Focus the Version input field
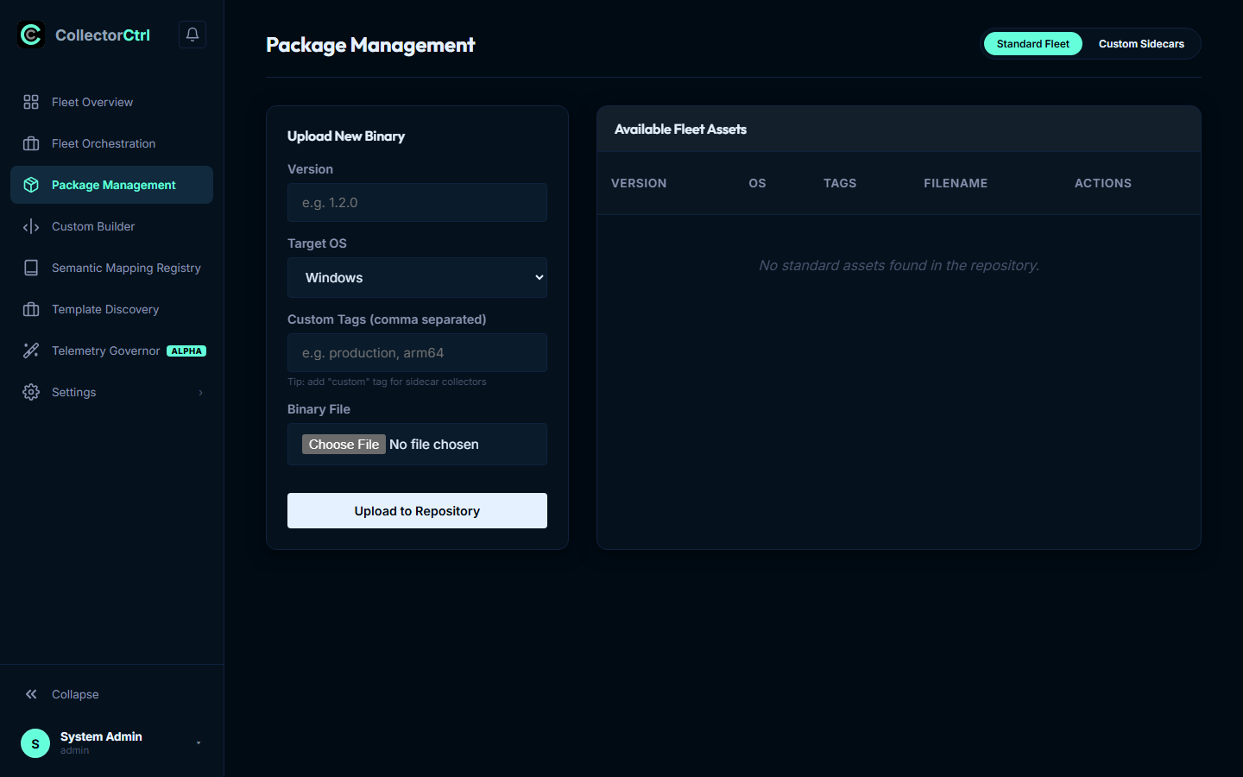The width and height of the screenshot is (1243, 777). [417, 203]
